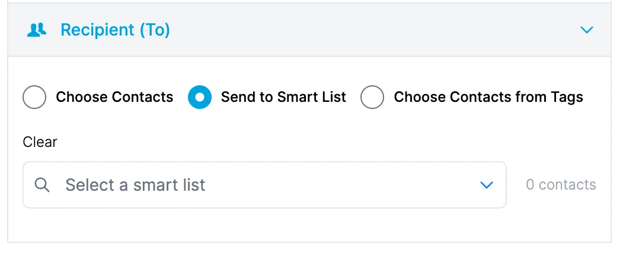Click the Recipient (To) heading text
Viewport: 626px width, 263px height.
(115, 30)
